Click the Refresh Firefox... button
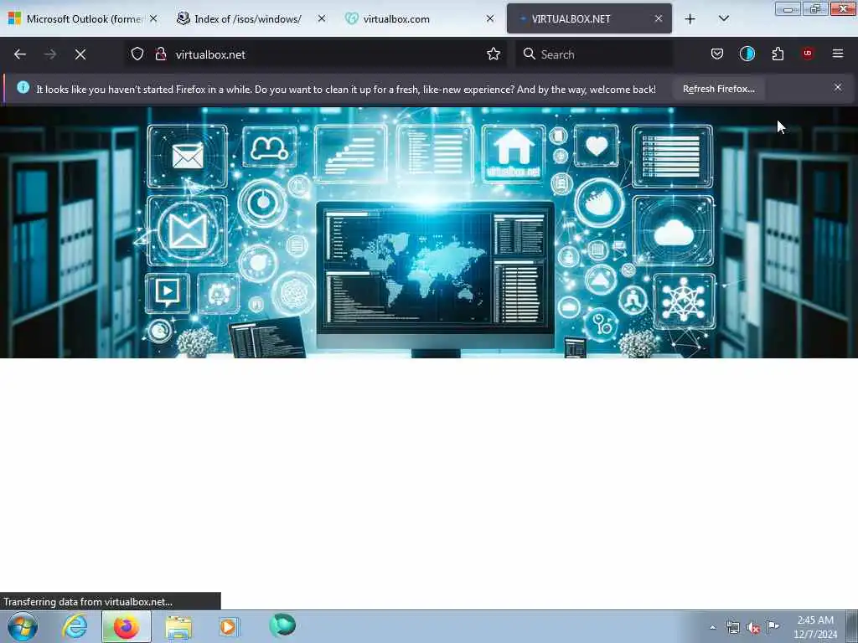This screenshot has width=858, height=643. click(x=718, y=89)
